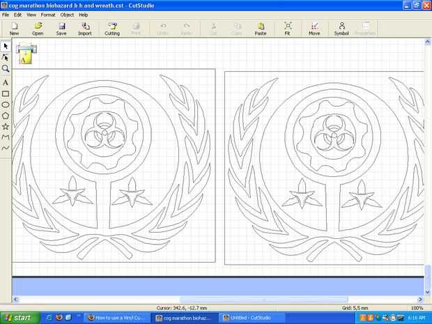Select the ellipse drawing tool
The width and height of the screenshot is (432, 324).
coord(6,105)
